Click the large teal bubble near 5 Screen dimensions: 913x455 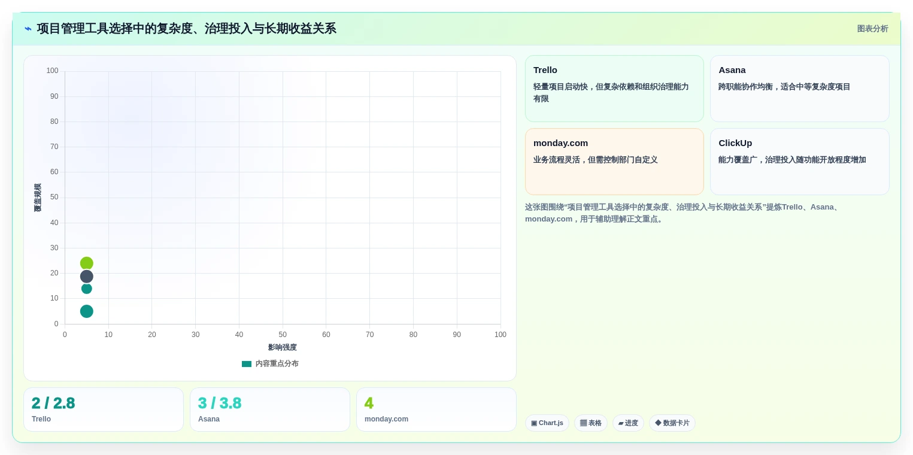point(87,311)
